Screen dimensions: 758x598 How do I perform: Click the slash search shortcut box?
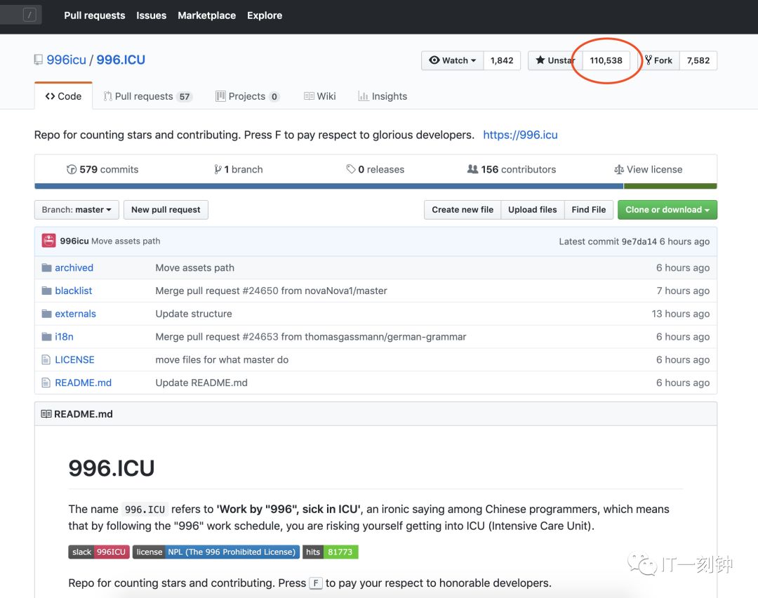(29, 15)
